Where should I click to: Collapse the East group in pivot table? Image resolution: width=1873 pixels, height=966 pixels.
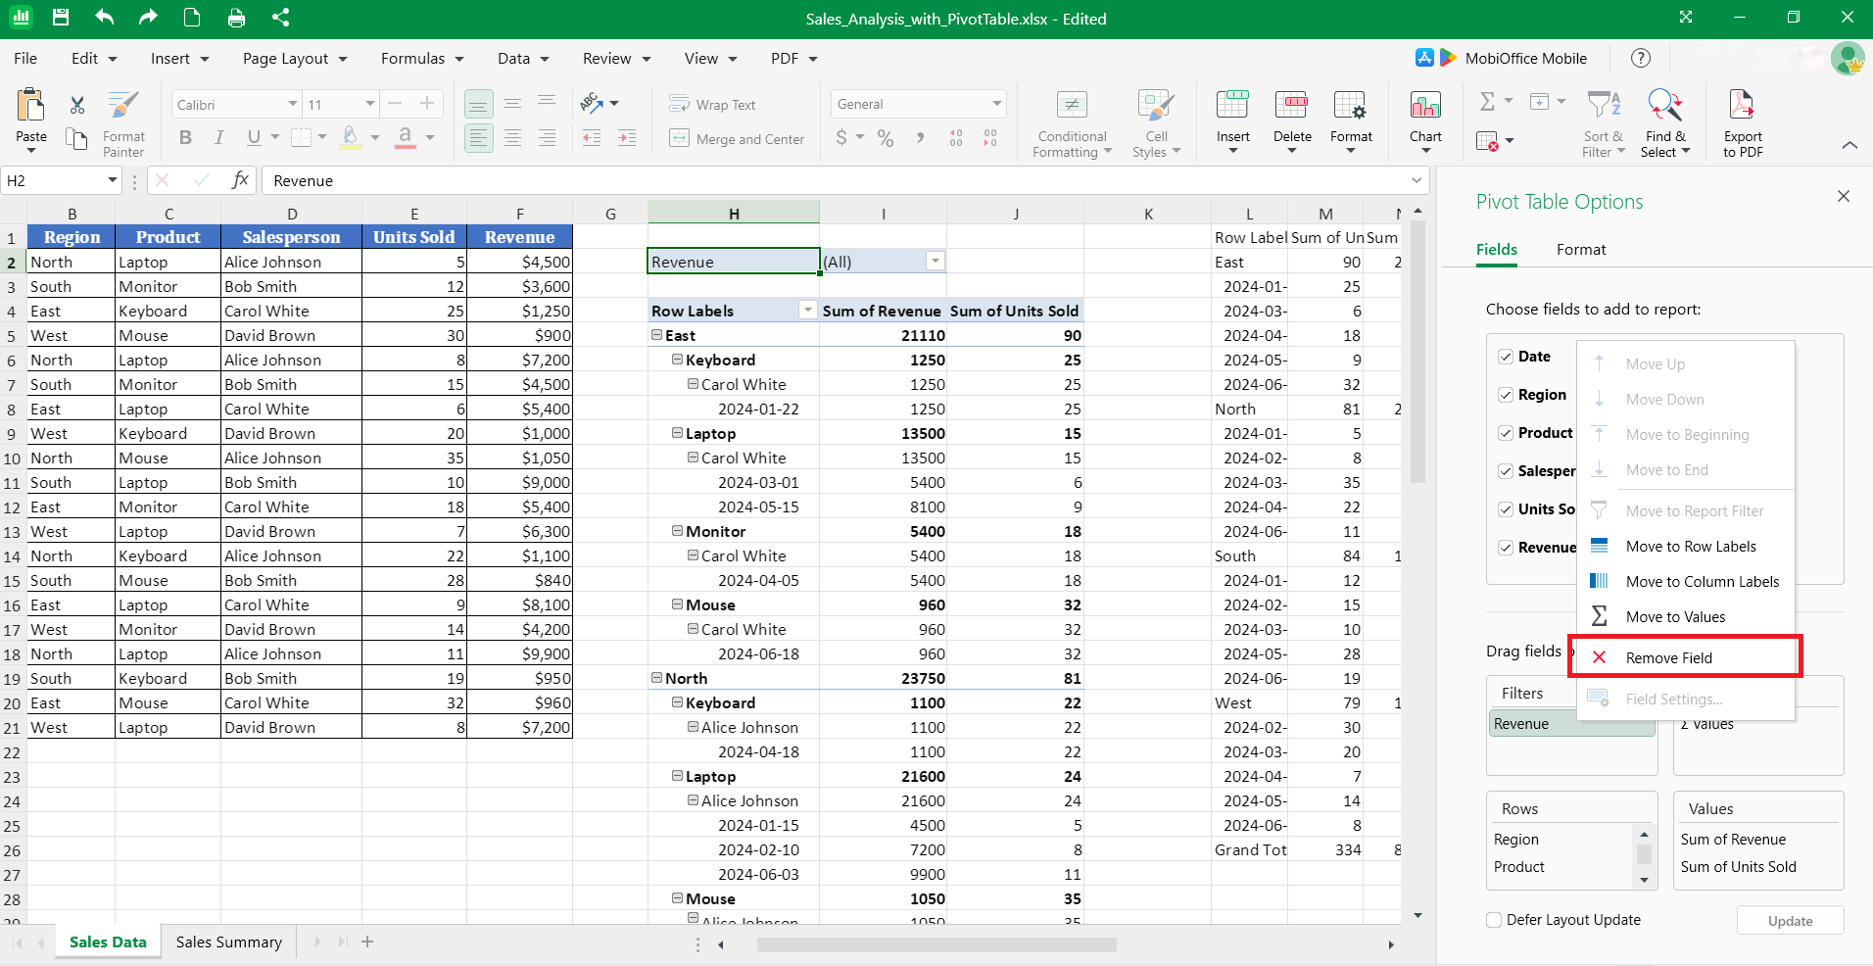tap(656, 335)
